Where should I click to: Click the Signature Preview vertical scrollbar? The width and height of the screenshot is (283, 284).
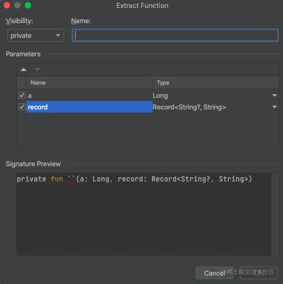click(x=275, y=214)
